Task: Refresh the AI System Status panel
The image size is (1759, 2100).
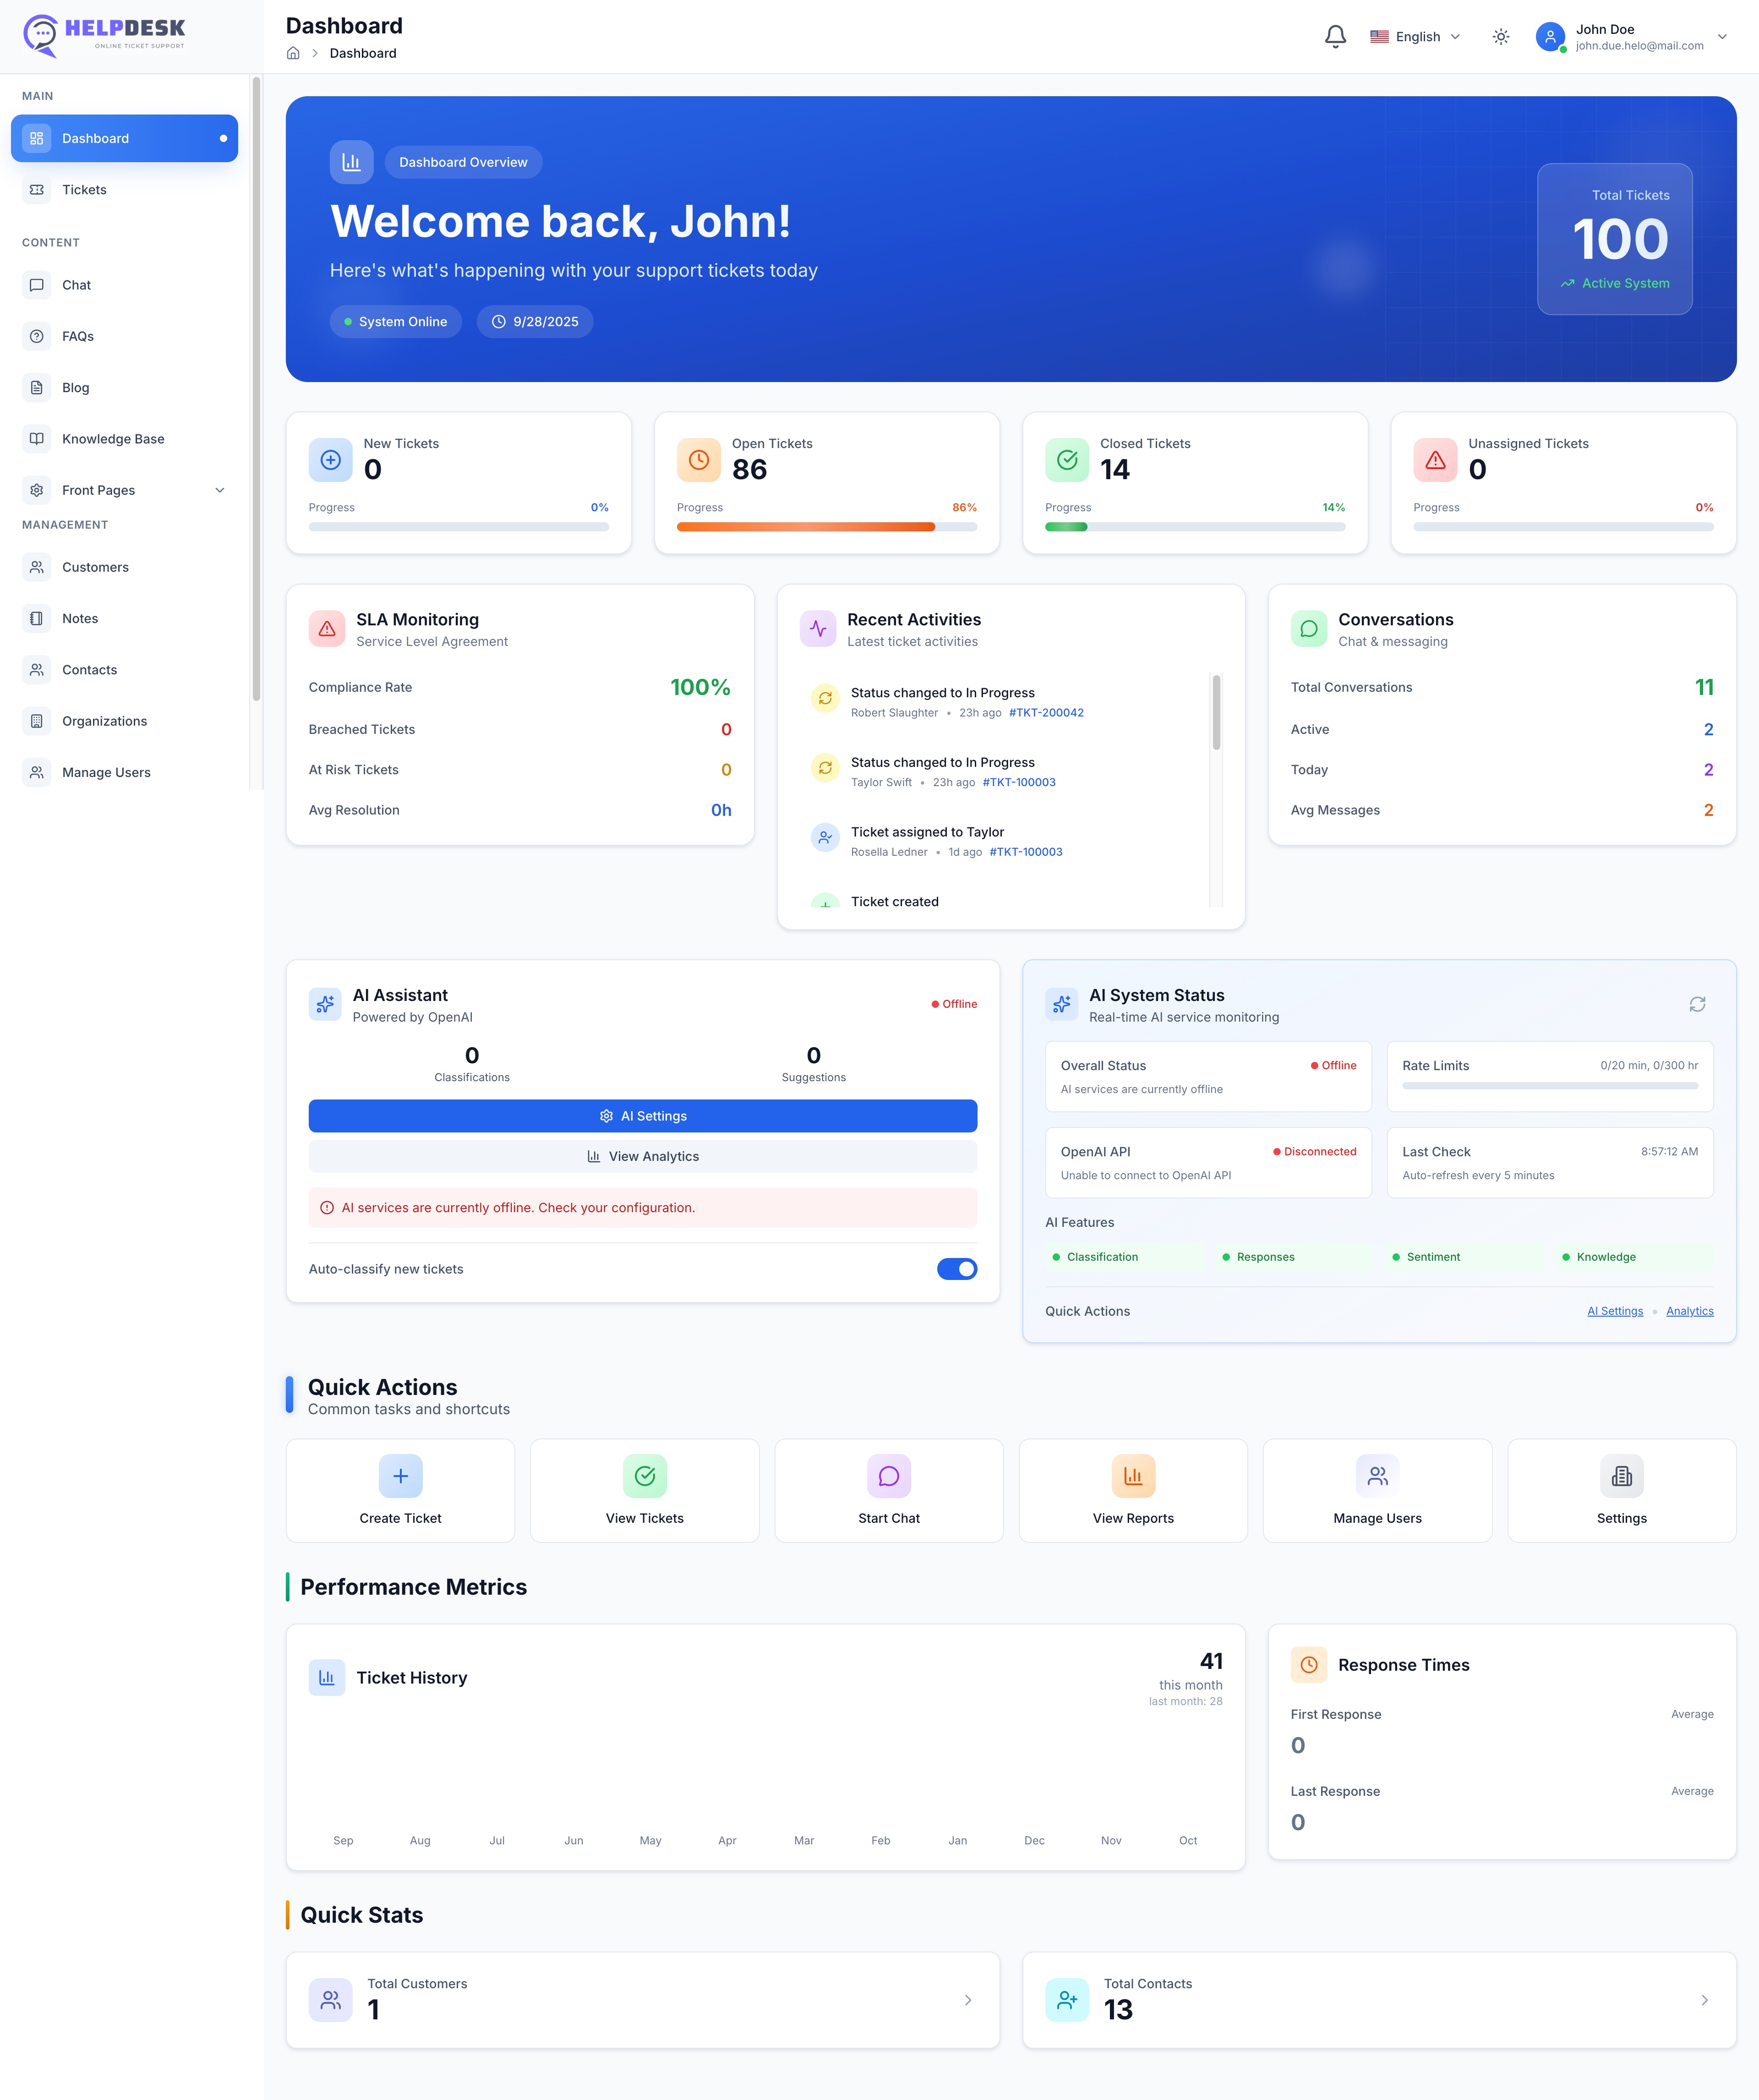Action: pyautogui.click(x=1697, y=1004)
